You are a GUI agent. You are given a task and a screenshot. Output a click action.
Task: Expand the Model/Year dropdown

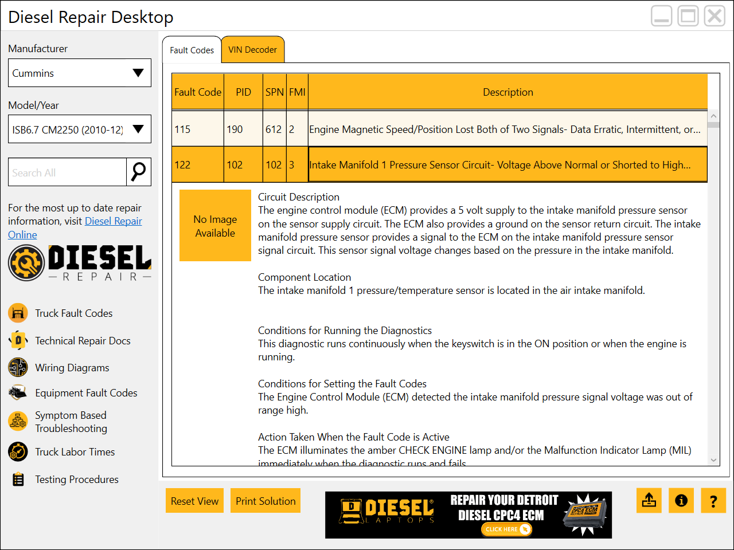coord(79,129)
